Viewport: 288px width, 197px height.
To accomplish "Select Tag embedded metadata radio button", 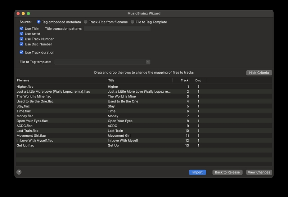I will pos(39,22).
